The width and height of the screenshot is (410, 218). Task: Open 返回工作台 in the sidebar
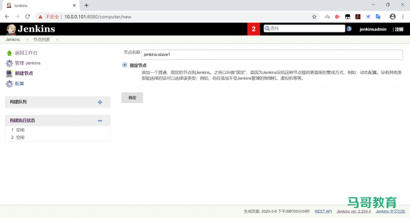[x=26, y=53]
